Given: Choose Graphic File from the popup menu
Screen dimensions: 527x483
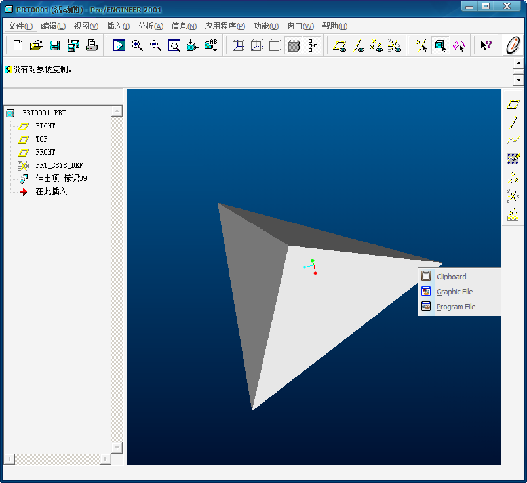Looking at the screenshot, I should click(x=459, y=292).
